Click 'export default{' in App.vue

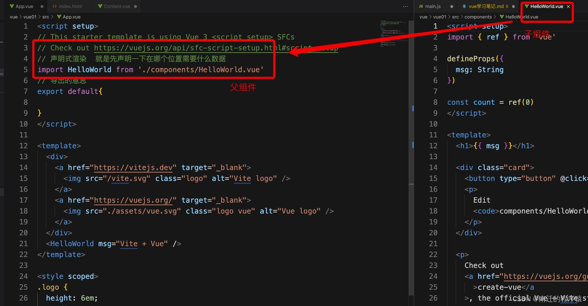point(70,91)
